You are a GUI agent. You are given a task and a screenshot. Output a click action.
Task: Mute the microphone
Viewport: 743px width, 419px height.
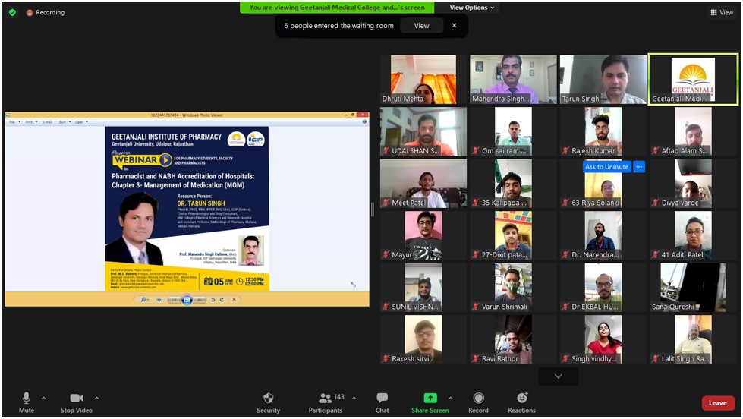(x=27, y=403)
